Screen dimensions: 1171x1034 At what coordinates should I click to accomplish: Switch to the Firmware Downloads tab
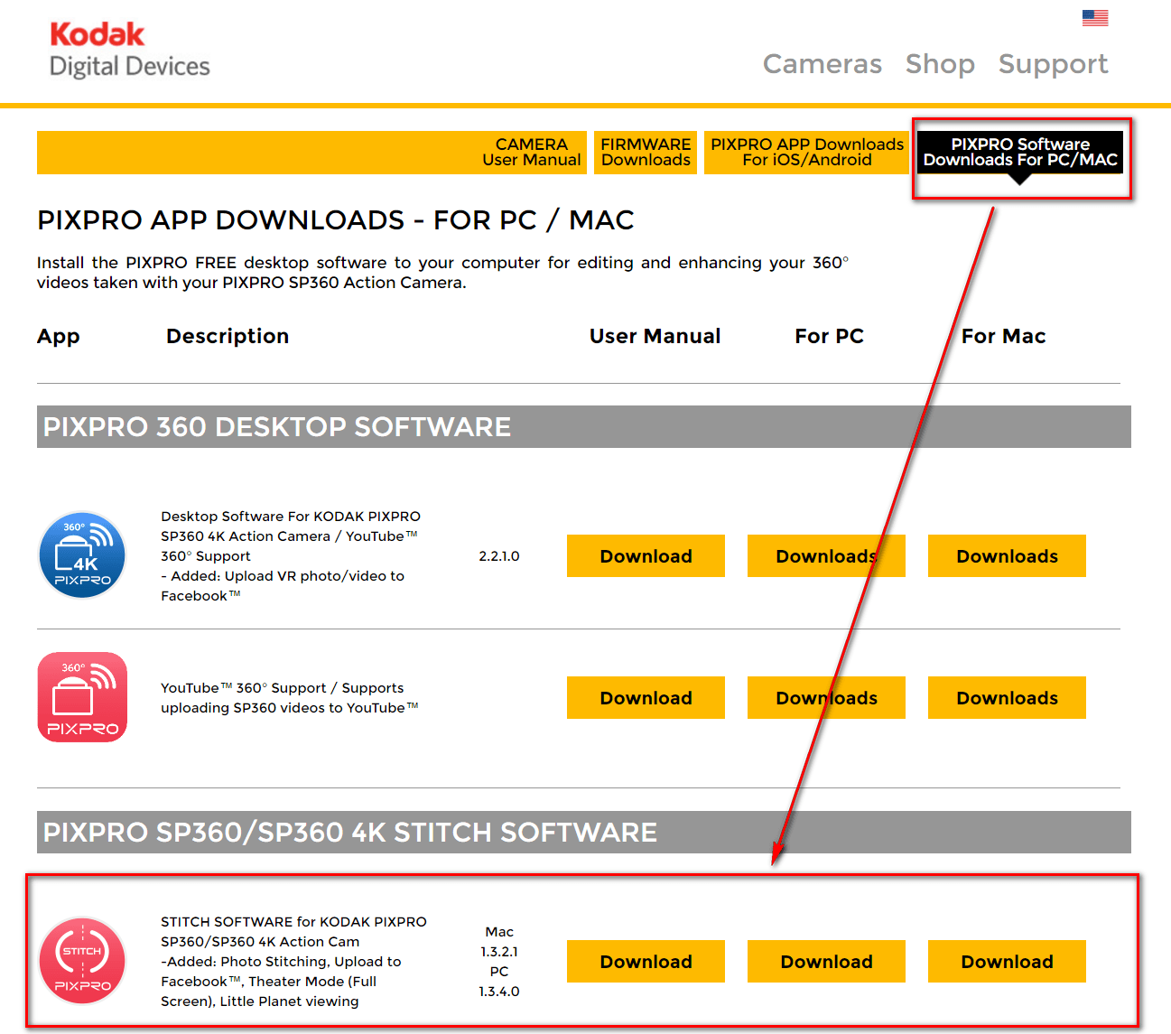646,152
